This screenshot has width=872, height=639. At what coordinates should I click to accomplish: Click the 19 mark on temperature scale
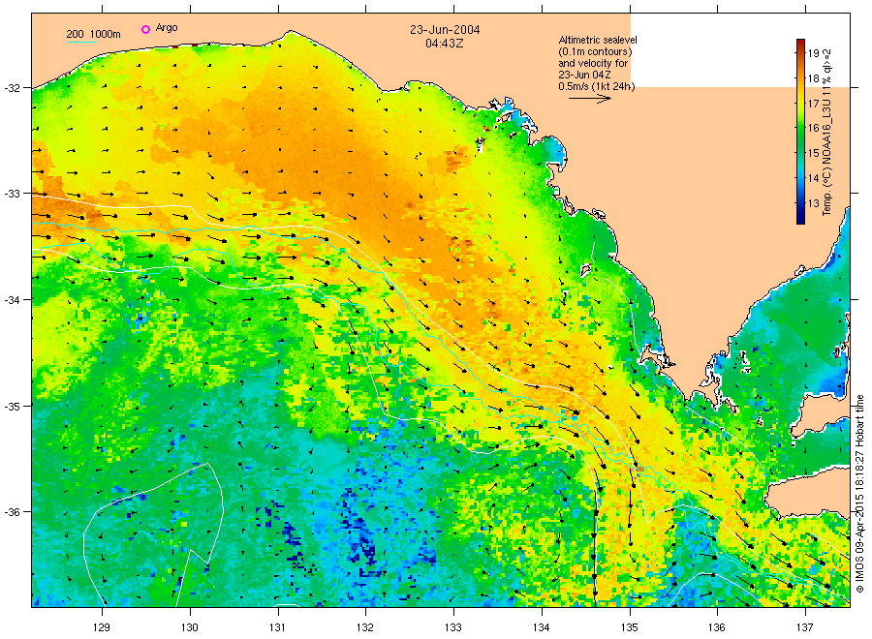pyautogui.click(x=814, y=53)
